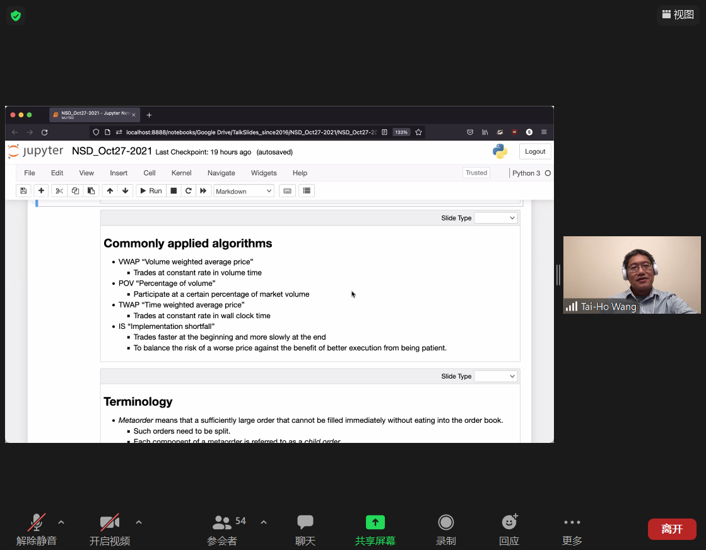
Task: Toggle reader view in the address bar
Action: click(384, 132)
